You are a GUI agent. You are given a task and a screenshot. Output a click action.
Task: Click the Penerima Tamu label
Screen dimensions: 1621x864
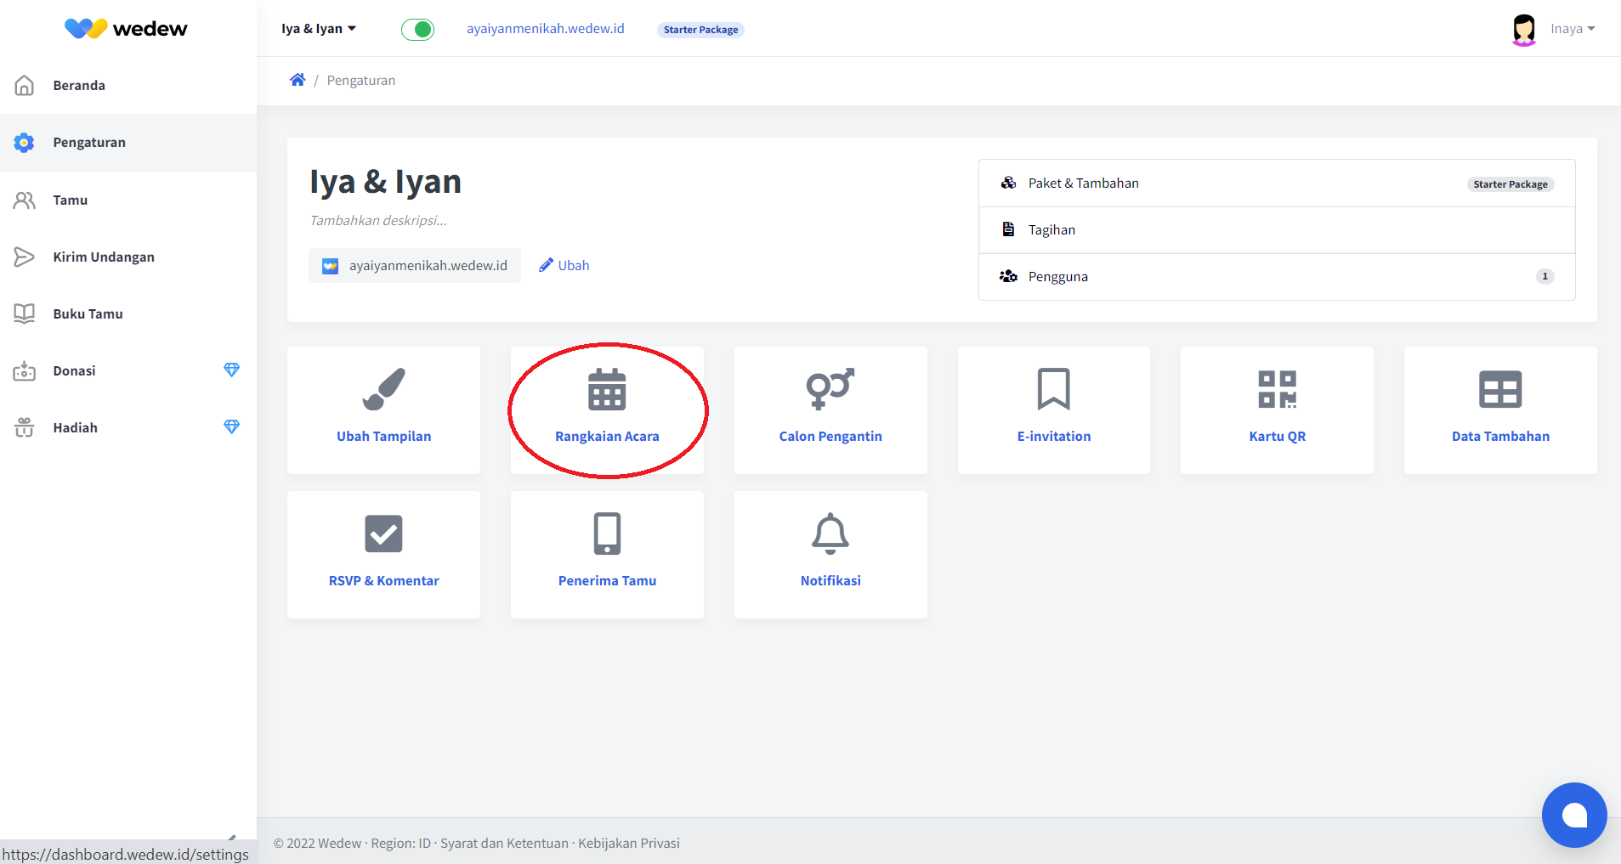coord(607,581)
